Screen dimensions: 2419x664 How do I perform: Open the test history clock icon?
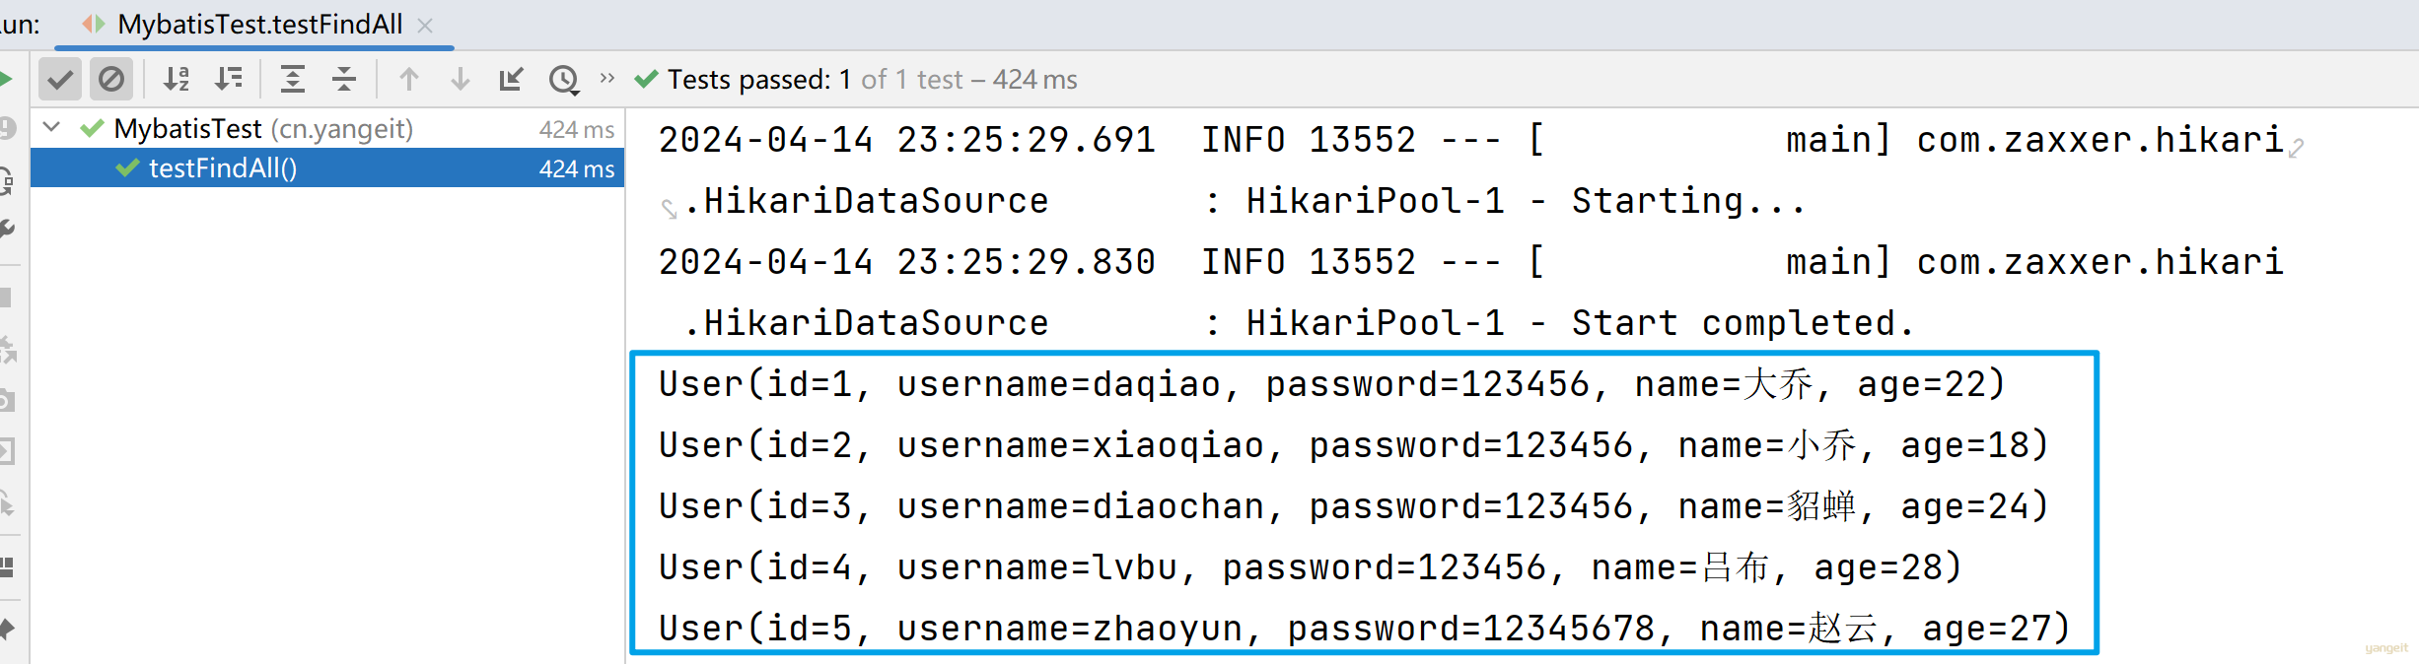pyautogui.click(x=564, y=79)
